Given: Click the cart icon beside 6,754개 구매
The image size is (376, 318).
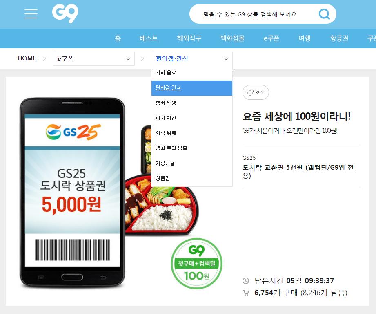Looking at the screenshot, I should pyautogui.click(x=246, y=293).
